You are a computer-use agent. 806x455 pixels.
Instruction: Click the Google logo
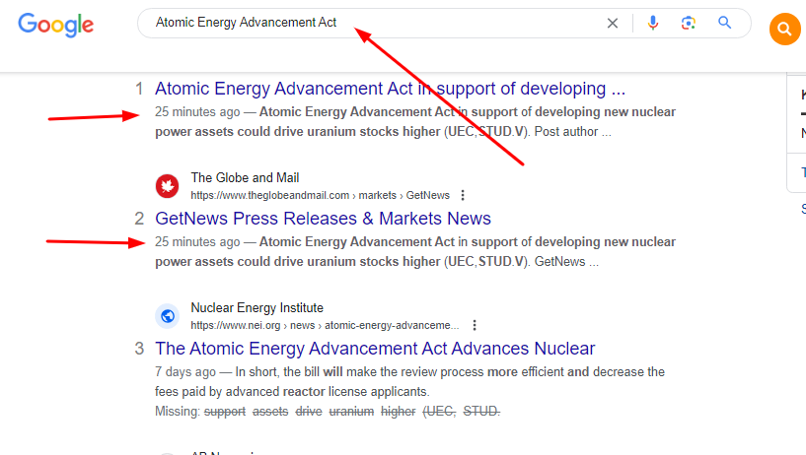(55, 25)
